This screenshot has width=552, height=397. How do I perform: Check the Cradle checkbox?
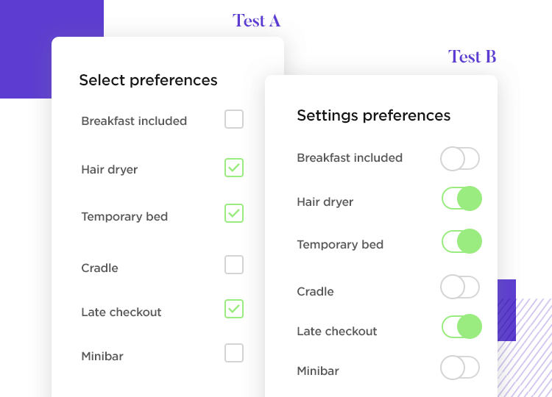click(234, 265)
